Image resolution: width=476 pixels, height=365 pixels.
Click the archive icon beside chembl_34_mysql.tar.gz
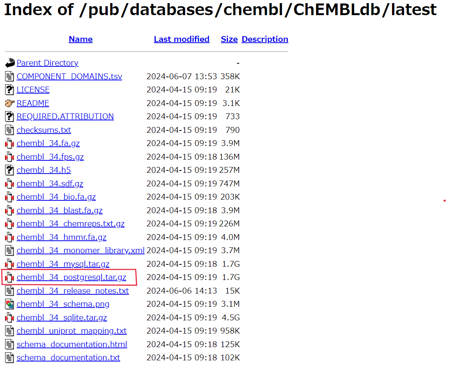pos(9,264)
